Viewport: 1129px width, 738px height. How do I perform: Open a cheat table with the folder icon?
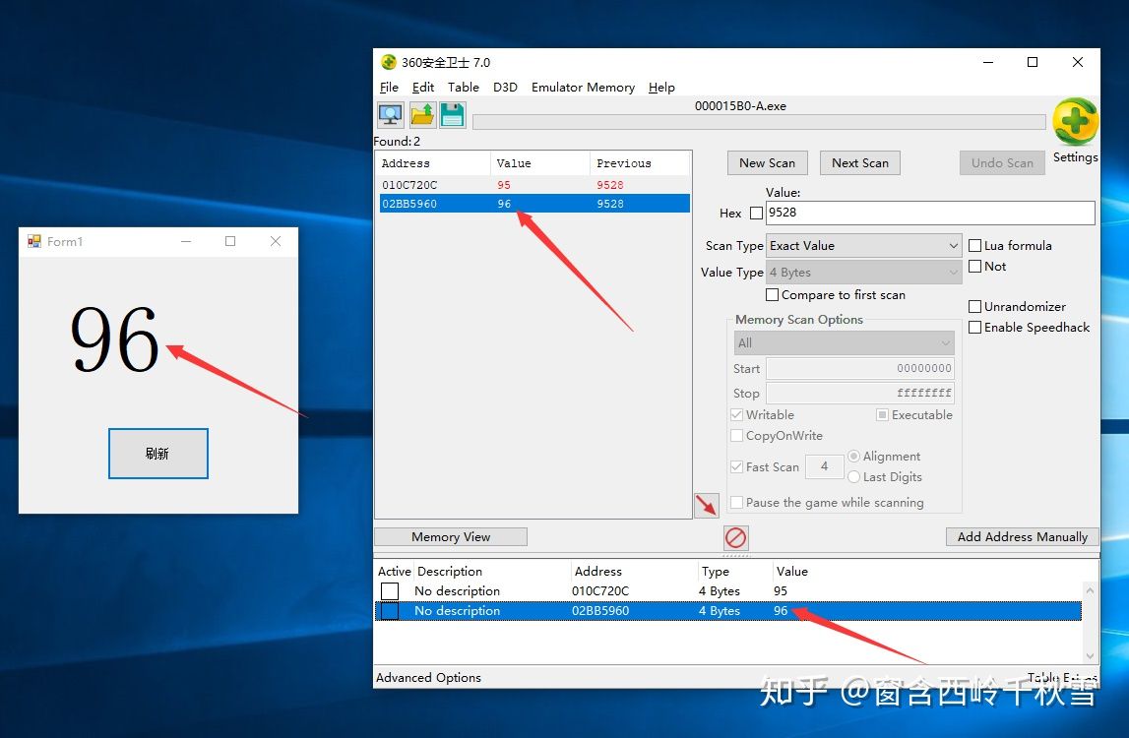(422, 115)
